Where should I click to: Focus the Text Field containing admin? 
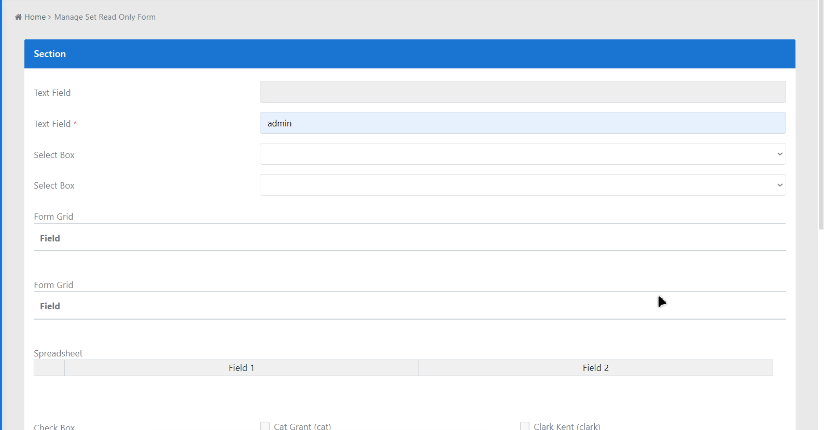[x=522, y=123]
